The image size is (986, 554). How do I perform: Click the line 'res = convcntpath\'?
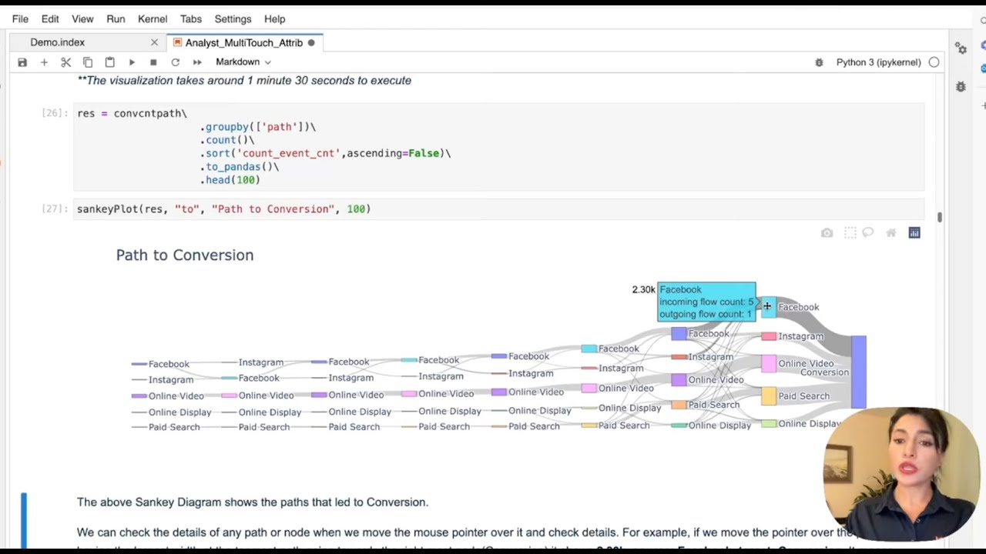[132, 113]
